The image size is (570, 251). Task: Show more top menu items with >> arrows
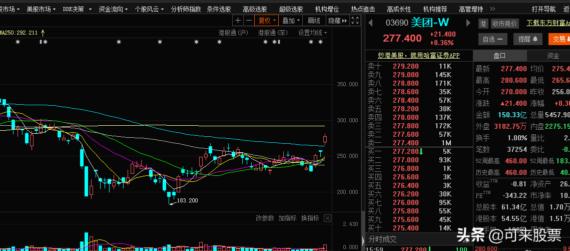pos(492,9)
